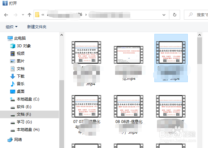Click 新建文件夹 button
The width and height of the screenshot is (208, 148).
point(37,27)
